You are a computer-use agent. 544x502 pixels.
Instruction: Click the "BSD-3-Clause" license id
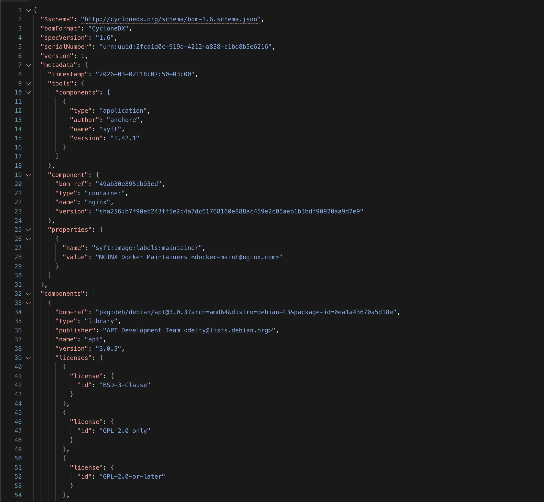pyautogui.click(x=125, y=385)
